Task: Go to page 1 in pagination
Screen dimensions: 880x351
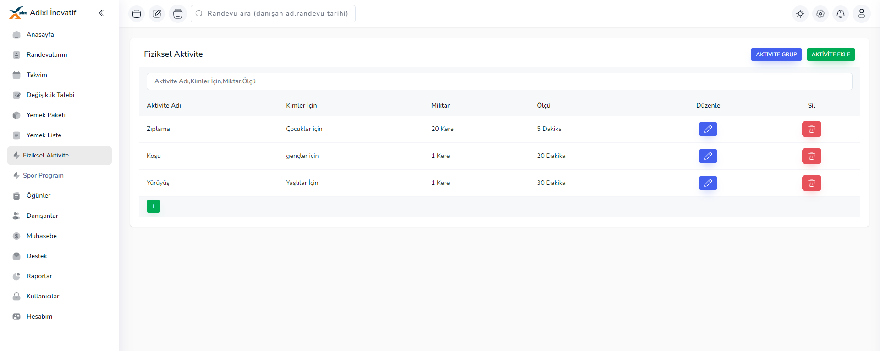Action: click(x=153, y=206)
